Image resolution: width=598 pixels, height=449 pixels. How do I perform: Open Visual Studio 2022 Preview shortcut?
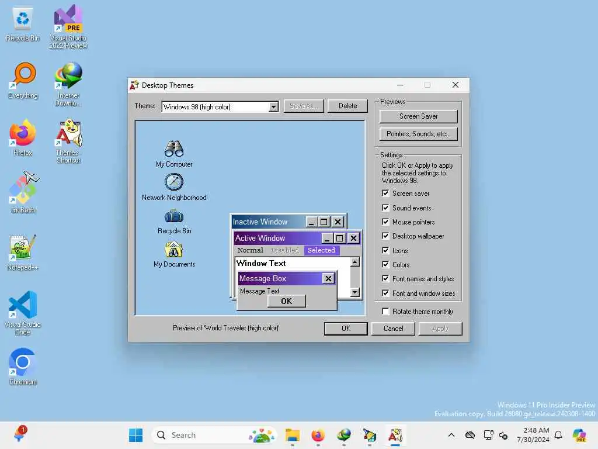click(68, 27)
